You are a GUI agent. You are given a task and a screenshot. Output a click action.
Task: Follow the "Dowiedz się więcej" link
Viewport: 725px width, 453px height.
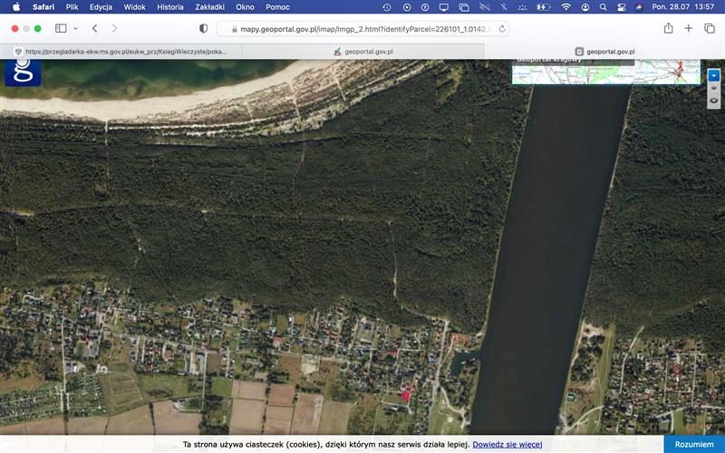(x=507, y=445)
